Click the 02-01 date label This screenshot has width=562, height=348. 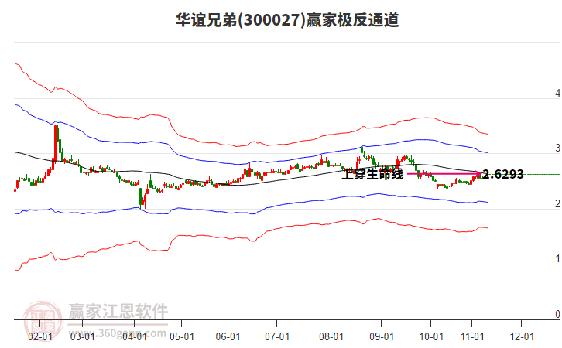pyautogui.click(x=39, y=336)
